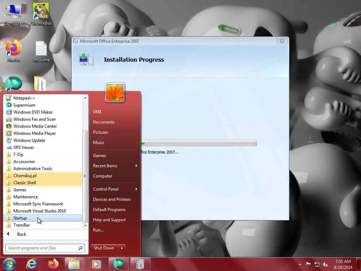The width and height of the screenshot is (361, 271).
Task: Expand Microsoft Visual Studio 2010 folder
Action: coord(43,211)
